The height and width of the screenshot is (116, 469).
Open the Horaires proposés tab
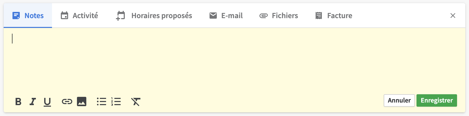tap(154, 16)
